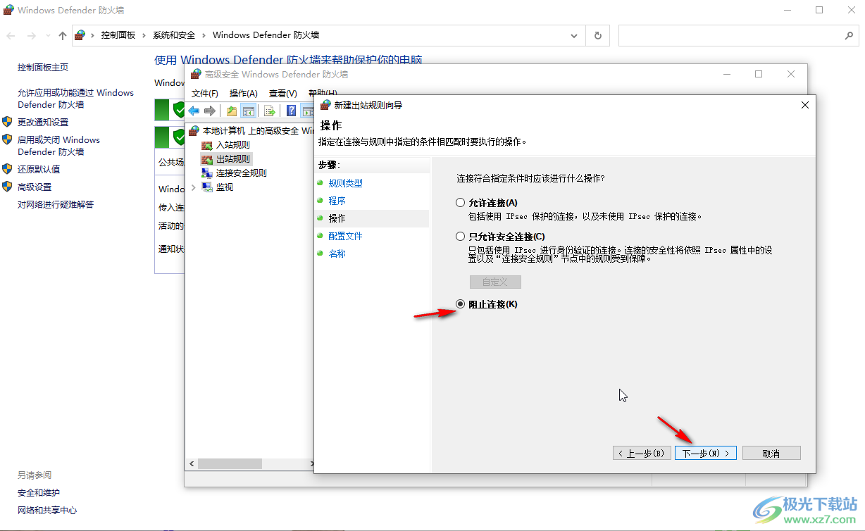Image resolution: width=865 pixels, height=531 pixels.
Task: Click the export list toolbar icon
Action: pyautogui.click(x=269, y=111)
